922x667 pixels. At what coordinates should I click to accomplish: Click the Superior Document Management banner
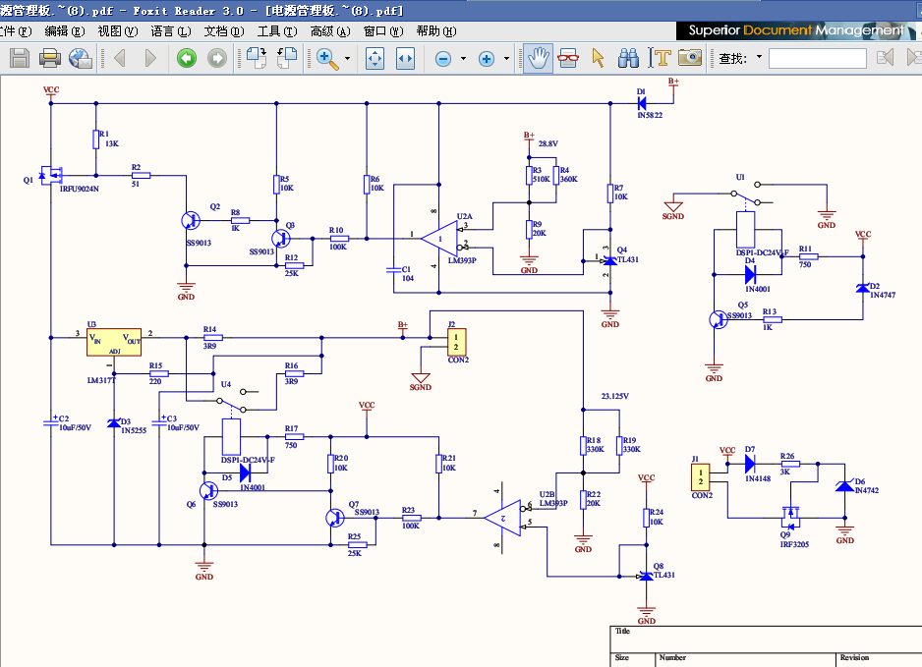tap(795, 30)
